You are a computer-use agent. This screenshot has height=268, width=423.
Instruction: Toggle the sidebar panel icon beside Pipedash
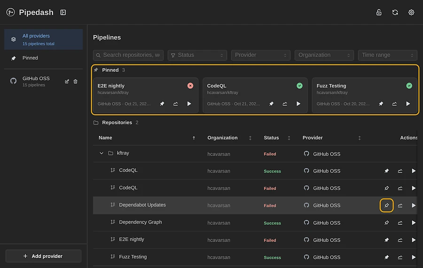(63, 12)
